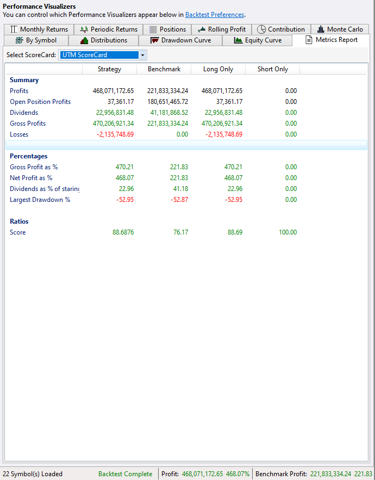
Task: Click the Periodic Returns candlestick icon
Action: (x=84, y=29)
